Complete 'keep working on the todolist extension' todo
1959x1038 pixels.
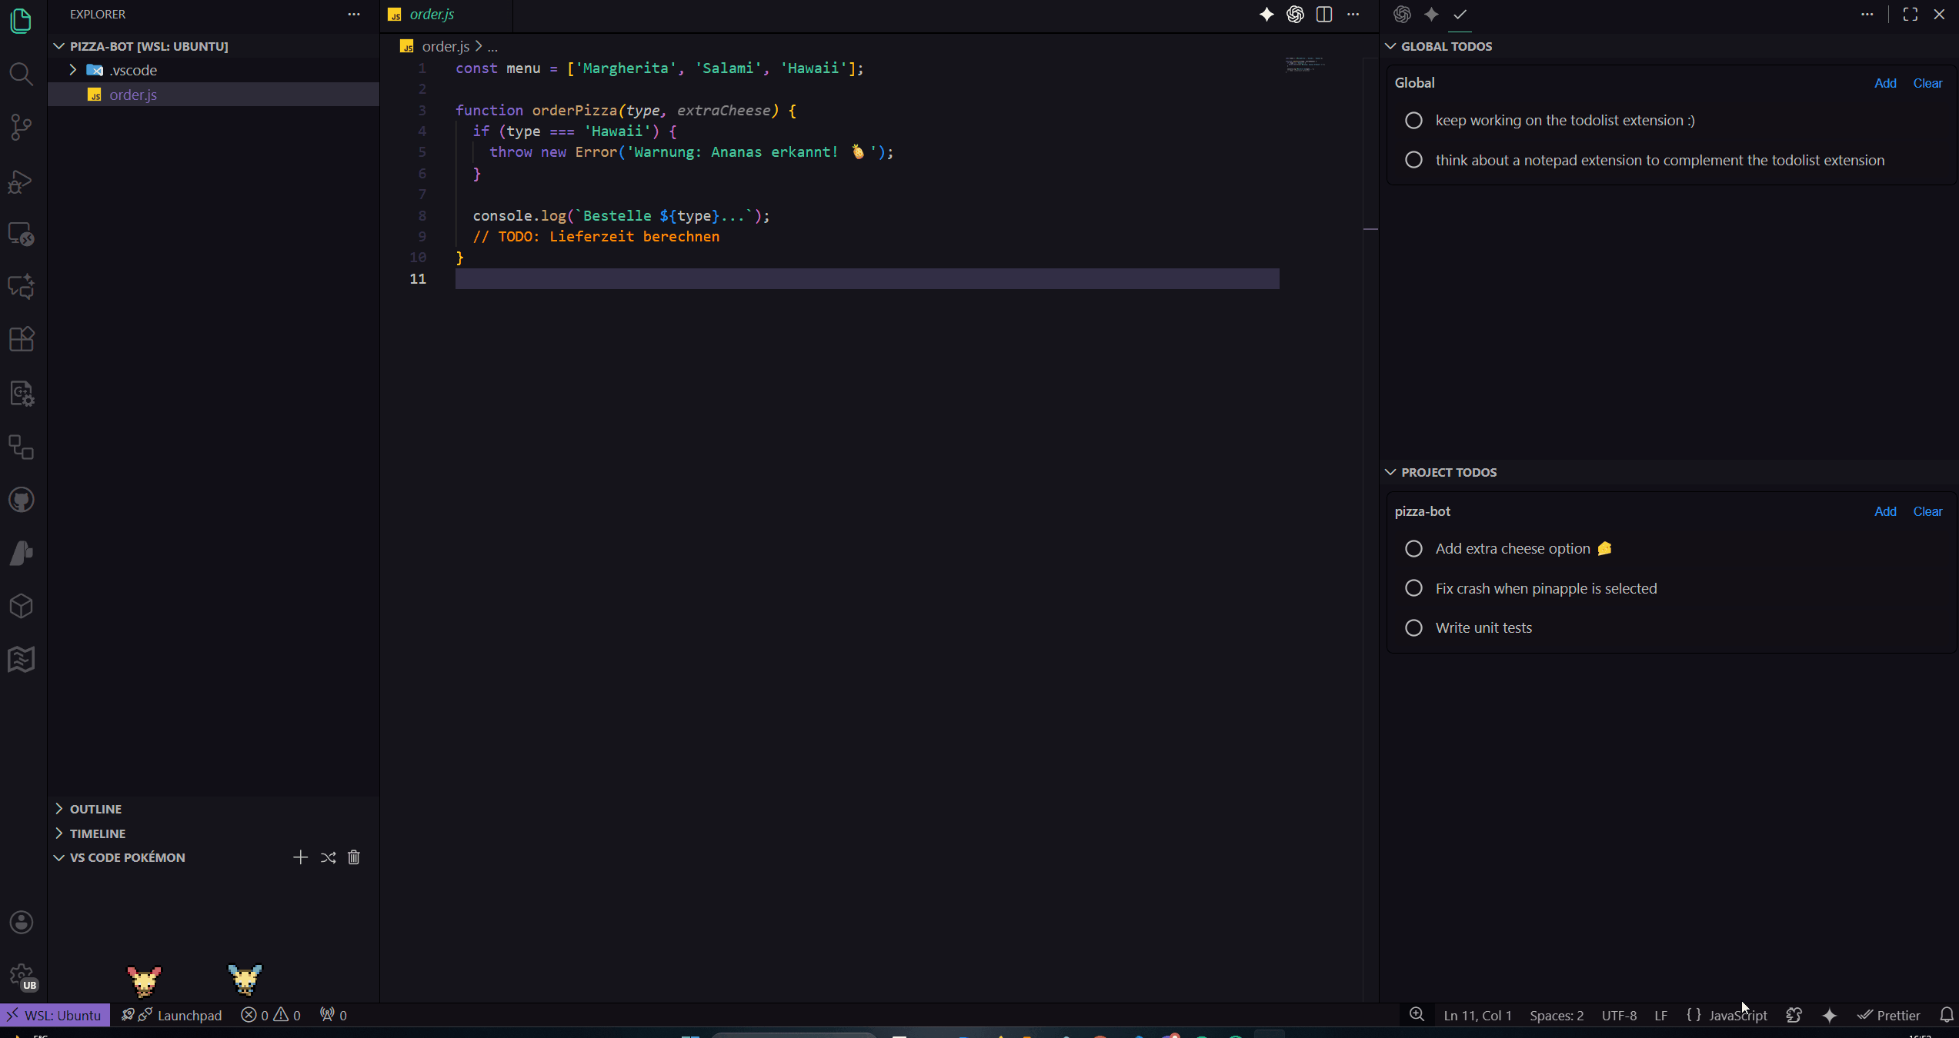coord(1413,121)
